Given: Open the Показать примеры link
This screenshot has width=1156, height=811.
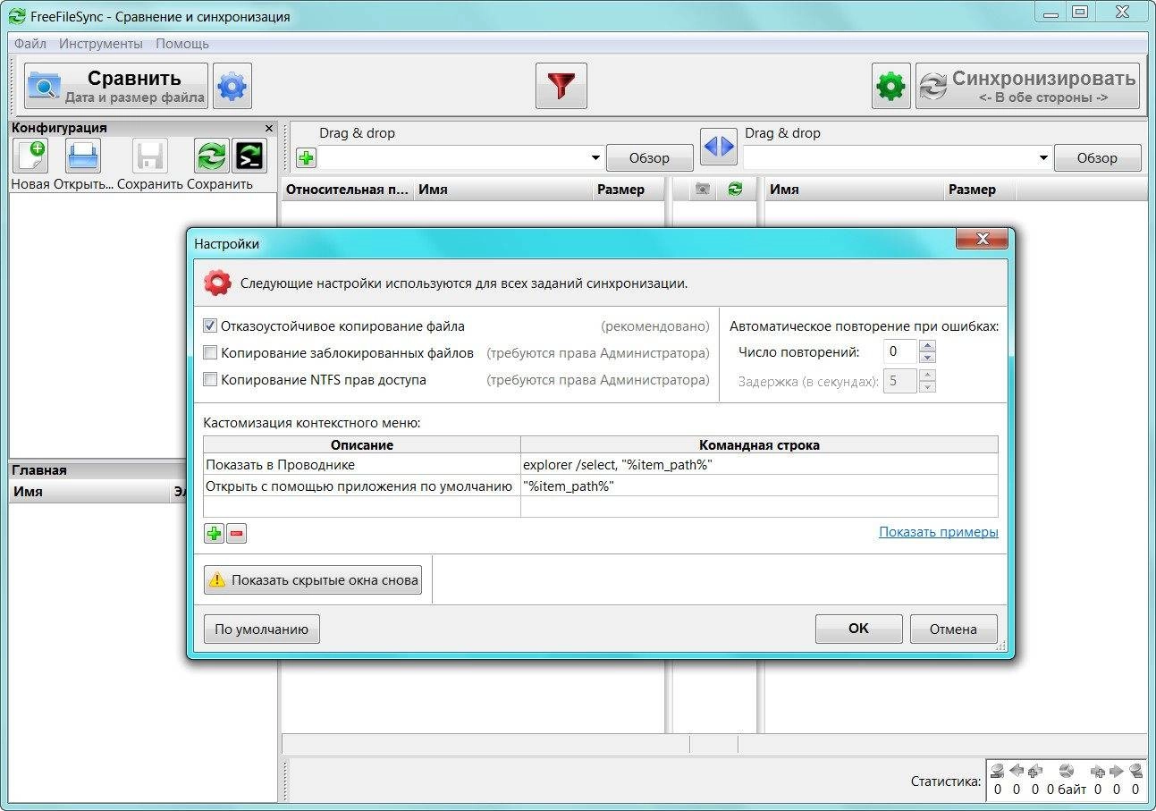Looking at the screenshot, I should coord(939,532).
